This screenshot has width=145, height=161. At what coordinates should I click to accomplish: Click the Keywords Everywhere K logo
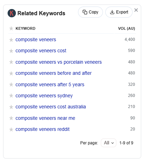pyautogui.click(x=12, y=13)
